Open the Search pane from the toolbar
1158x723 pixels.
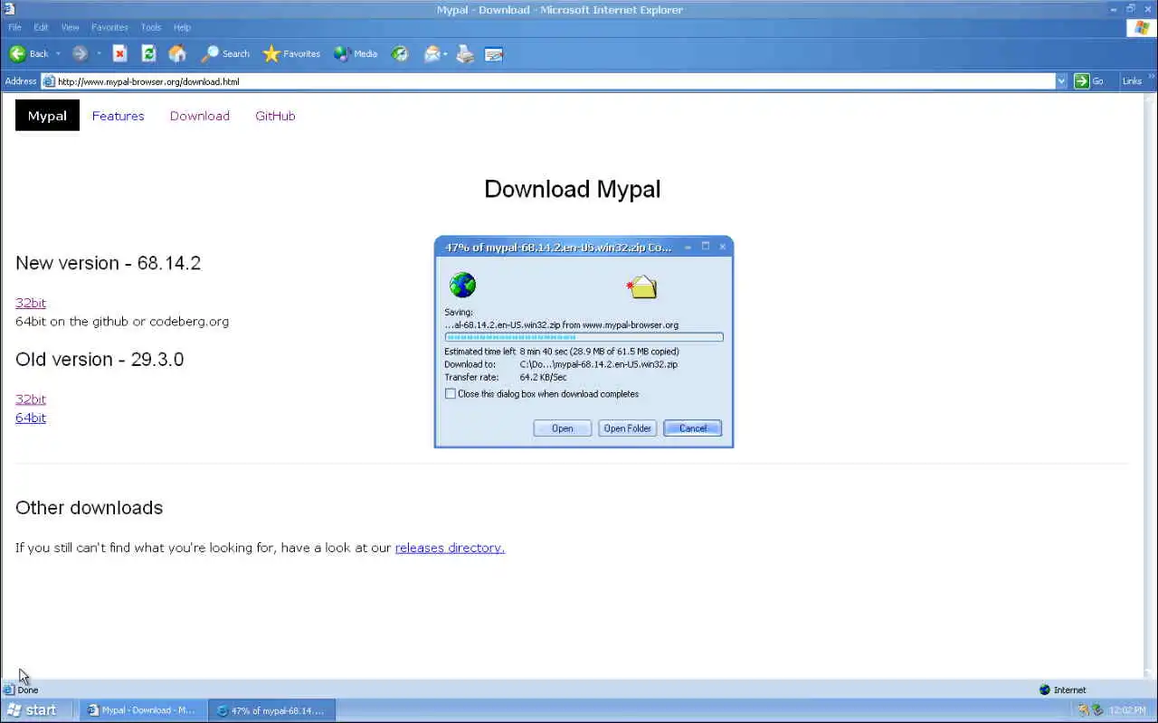click(225, 53)
